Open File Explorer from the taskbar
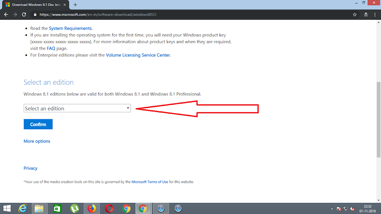381x214 pixels. tap(39, 208)
